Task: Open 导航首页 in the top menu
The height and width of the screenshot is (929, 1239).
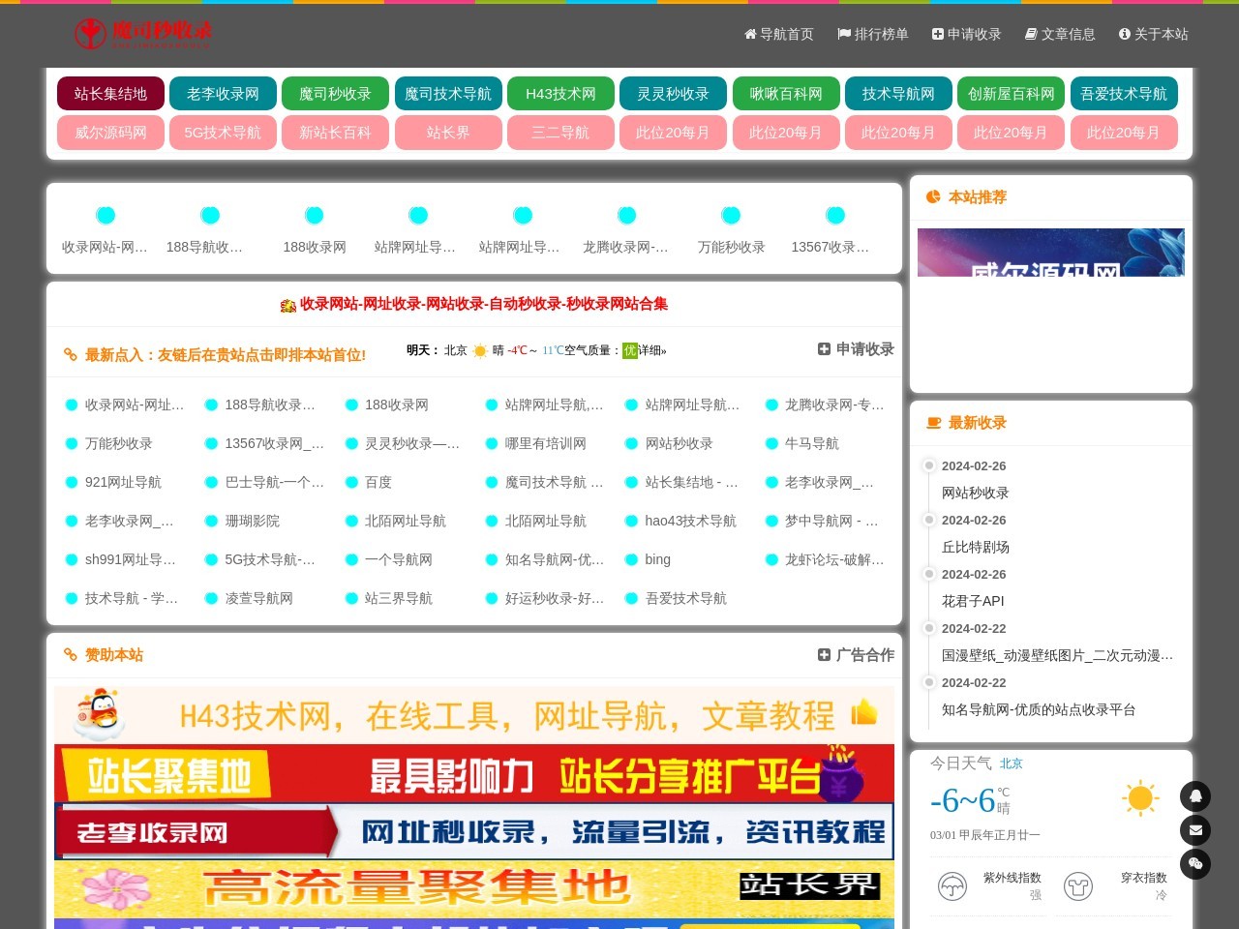Action: pyautogui.click(x=778, y=34)
